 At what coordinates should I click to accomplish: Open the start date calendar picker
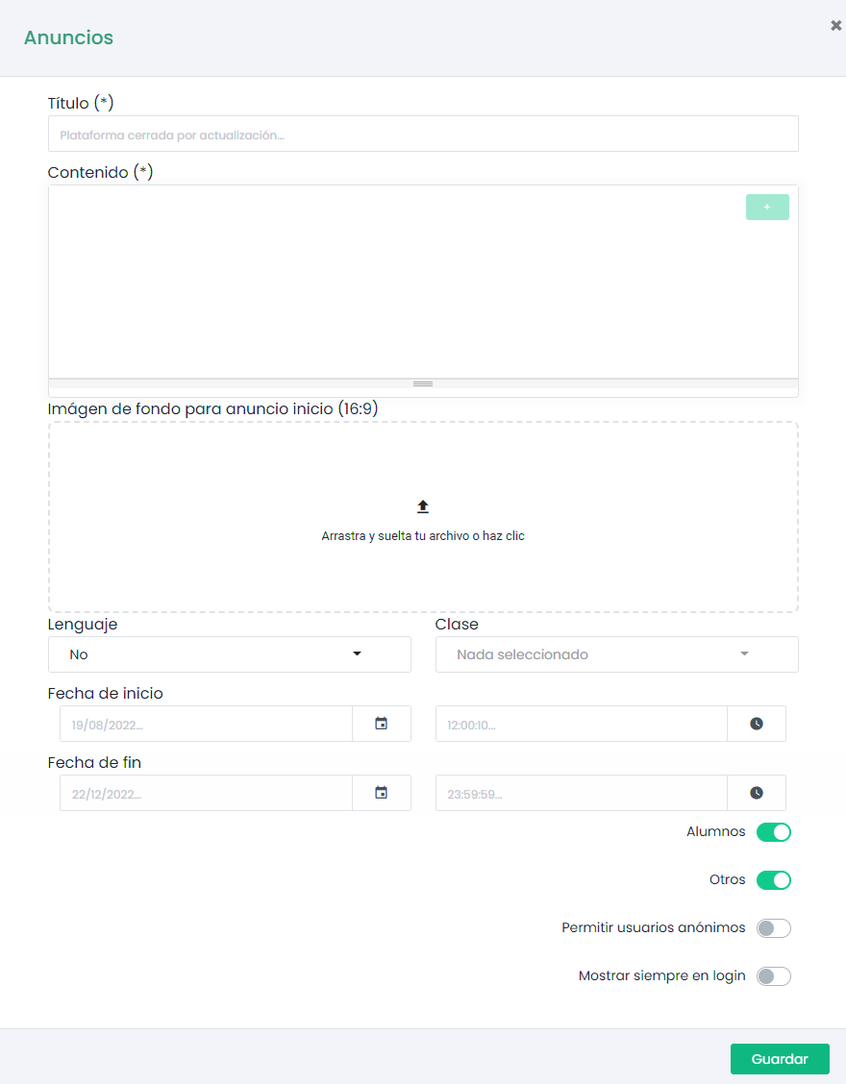382,724
